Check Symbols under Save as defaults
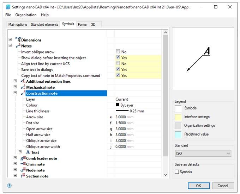 [x=177, y=172]
